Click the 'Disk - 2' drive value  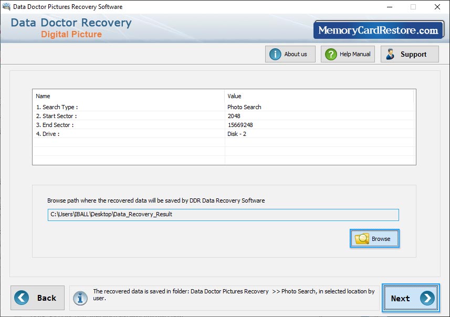click(237, 134)
